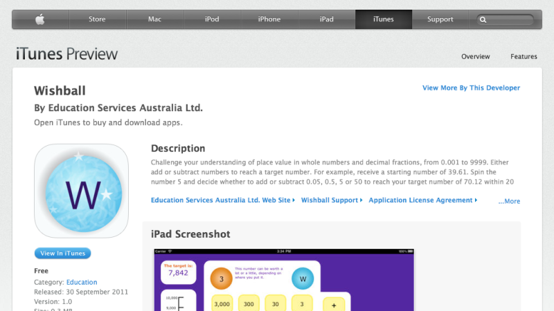Open Application License Agreement link
Screen dimensions: 554x311
[422, 200]
